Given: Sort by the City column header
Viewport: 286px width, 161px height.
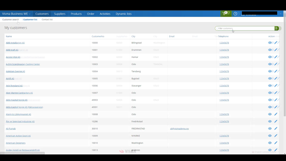Looking at the screenshot, I should click(x=133, y=36).
